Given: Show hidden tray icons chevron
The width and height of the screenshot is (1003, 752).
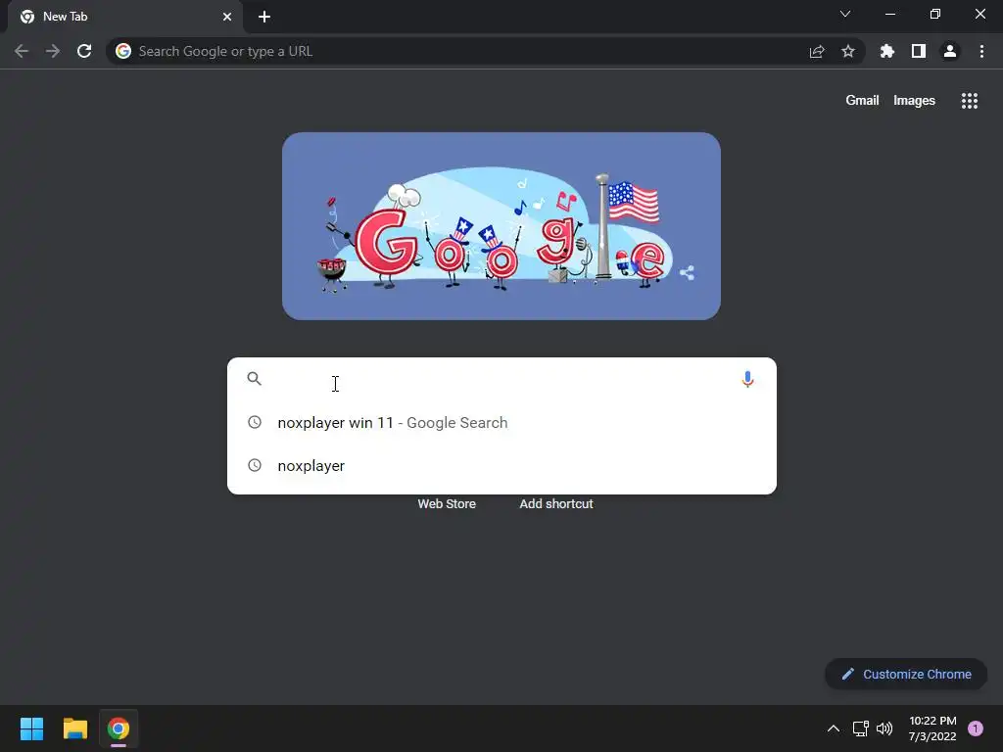Looking at the screenshot, I should click(833, 728).
